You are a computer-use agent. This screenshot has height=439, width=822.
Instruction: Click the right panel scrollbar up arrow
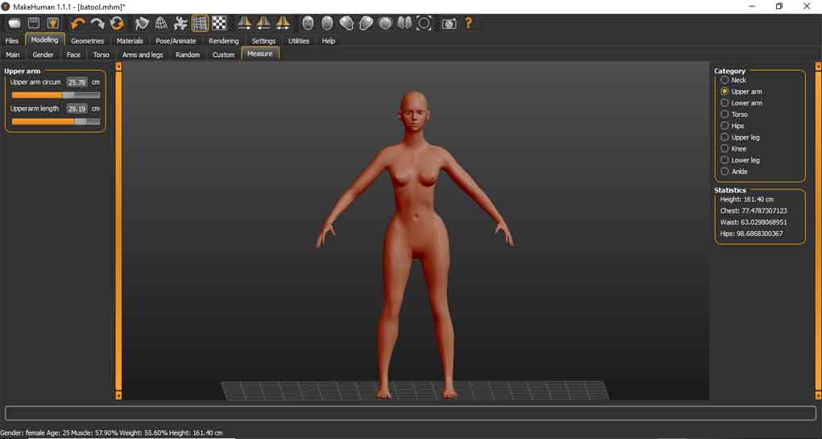818,66
